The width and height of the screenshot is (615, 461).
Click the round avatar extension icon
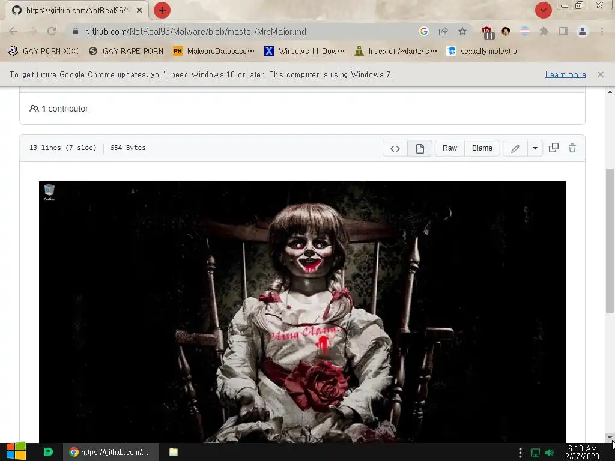point(506,31)
